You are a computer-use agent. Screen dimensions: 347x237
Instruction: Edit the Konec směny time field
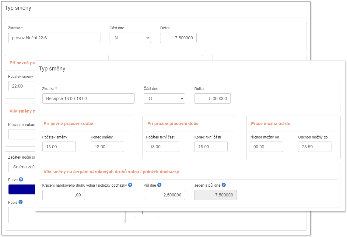pyautogui.click(x=107, y=147)
